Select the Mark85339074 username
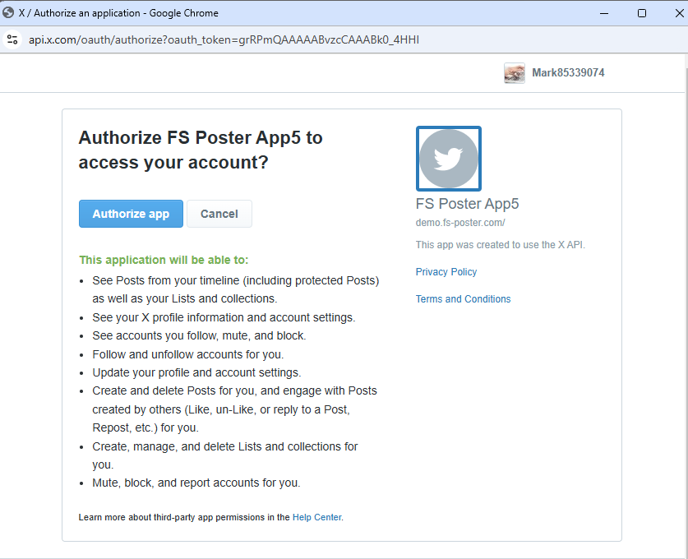Viewport: 688px width, 559px height. (x=568, y=73)
